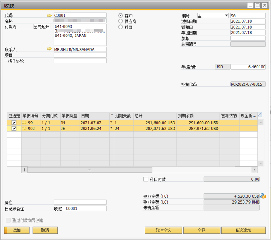Click the 单据类型 column header
This screenshot has height=240, width=271.
point(70,116)
